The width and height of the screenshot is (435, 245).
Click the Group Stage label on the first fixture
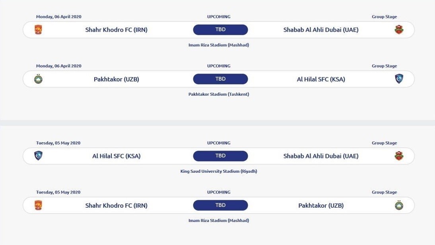pyautogui.click(x=385, y=17)
